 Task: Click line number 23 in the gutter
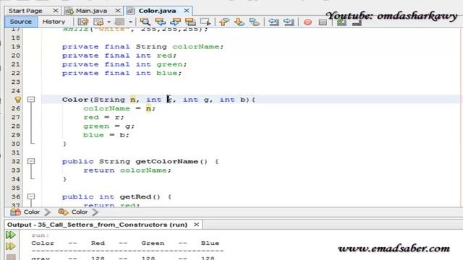(16, 82)
